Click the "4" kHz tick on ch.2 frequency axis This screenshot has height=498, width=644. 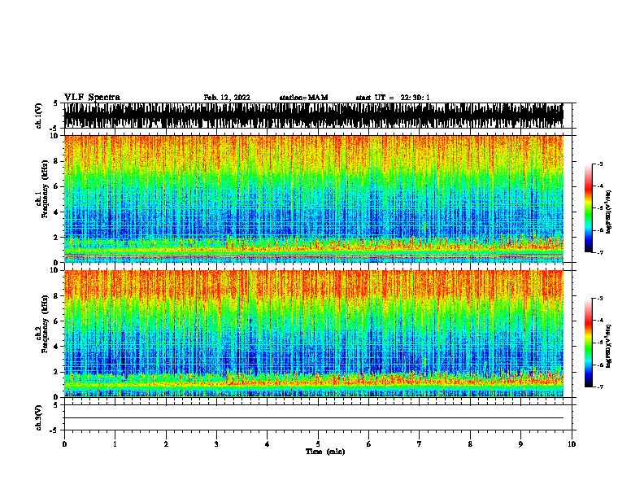tap(57, 347)
